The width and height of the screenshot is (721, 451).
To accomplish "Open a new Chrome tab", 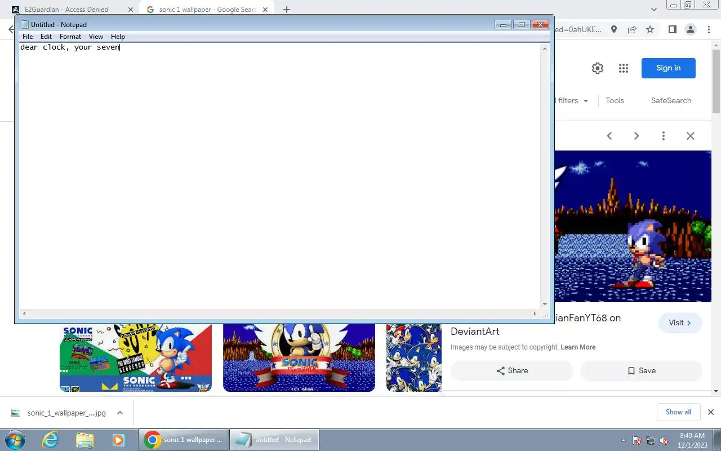I will click(x=287, y=10).
